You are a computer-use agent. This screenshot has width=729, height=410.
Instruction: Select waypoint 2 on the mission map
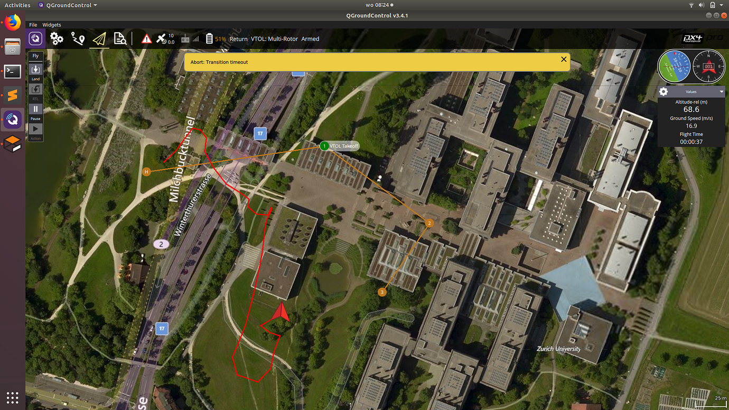429,223
